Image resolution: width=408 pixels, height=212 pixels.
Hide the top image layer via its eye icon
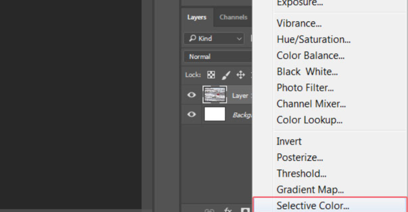(x=192, y=95)
